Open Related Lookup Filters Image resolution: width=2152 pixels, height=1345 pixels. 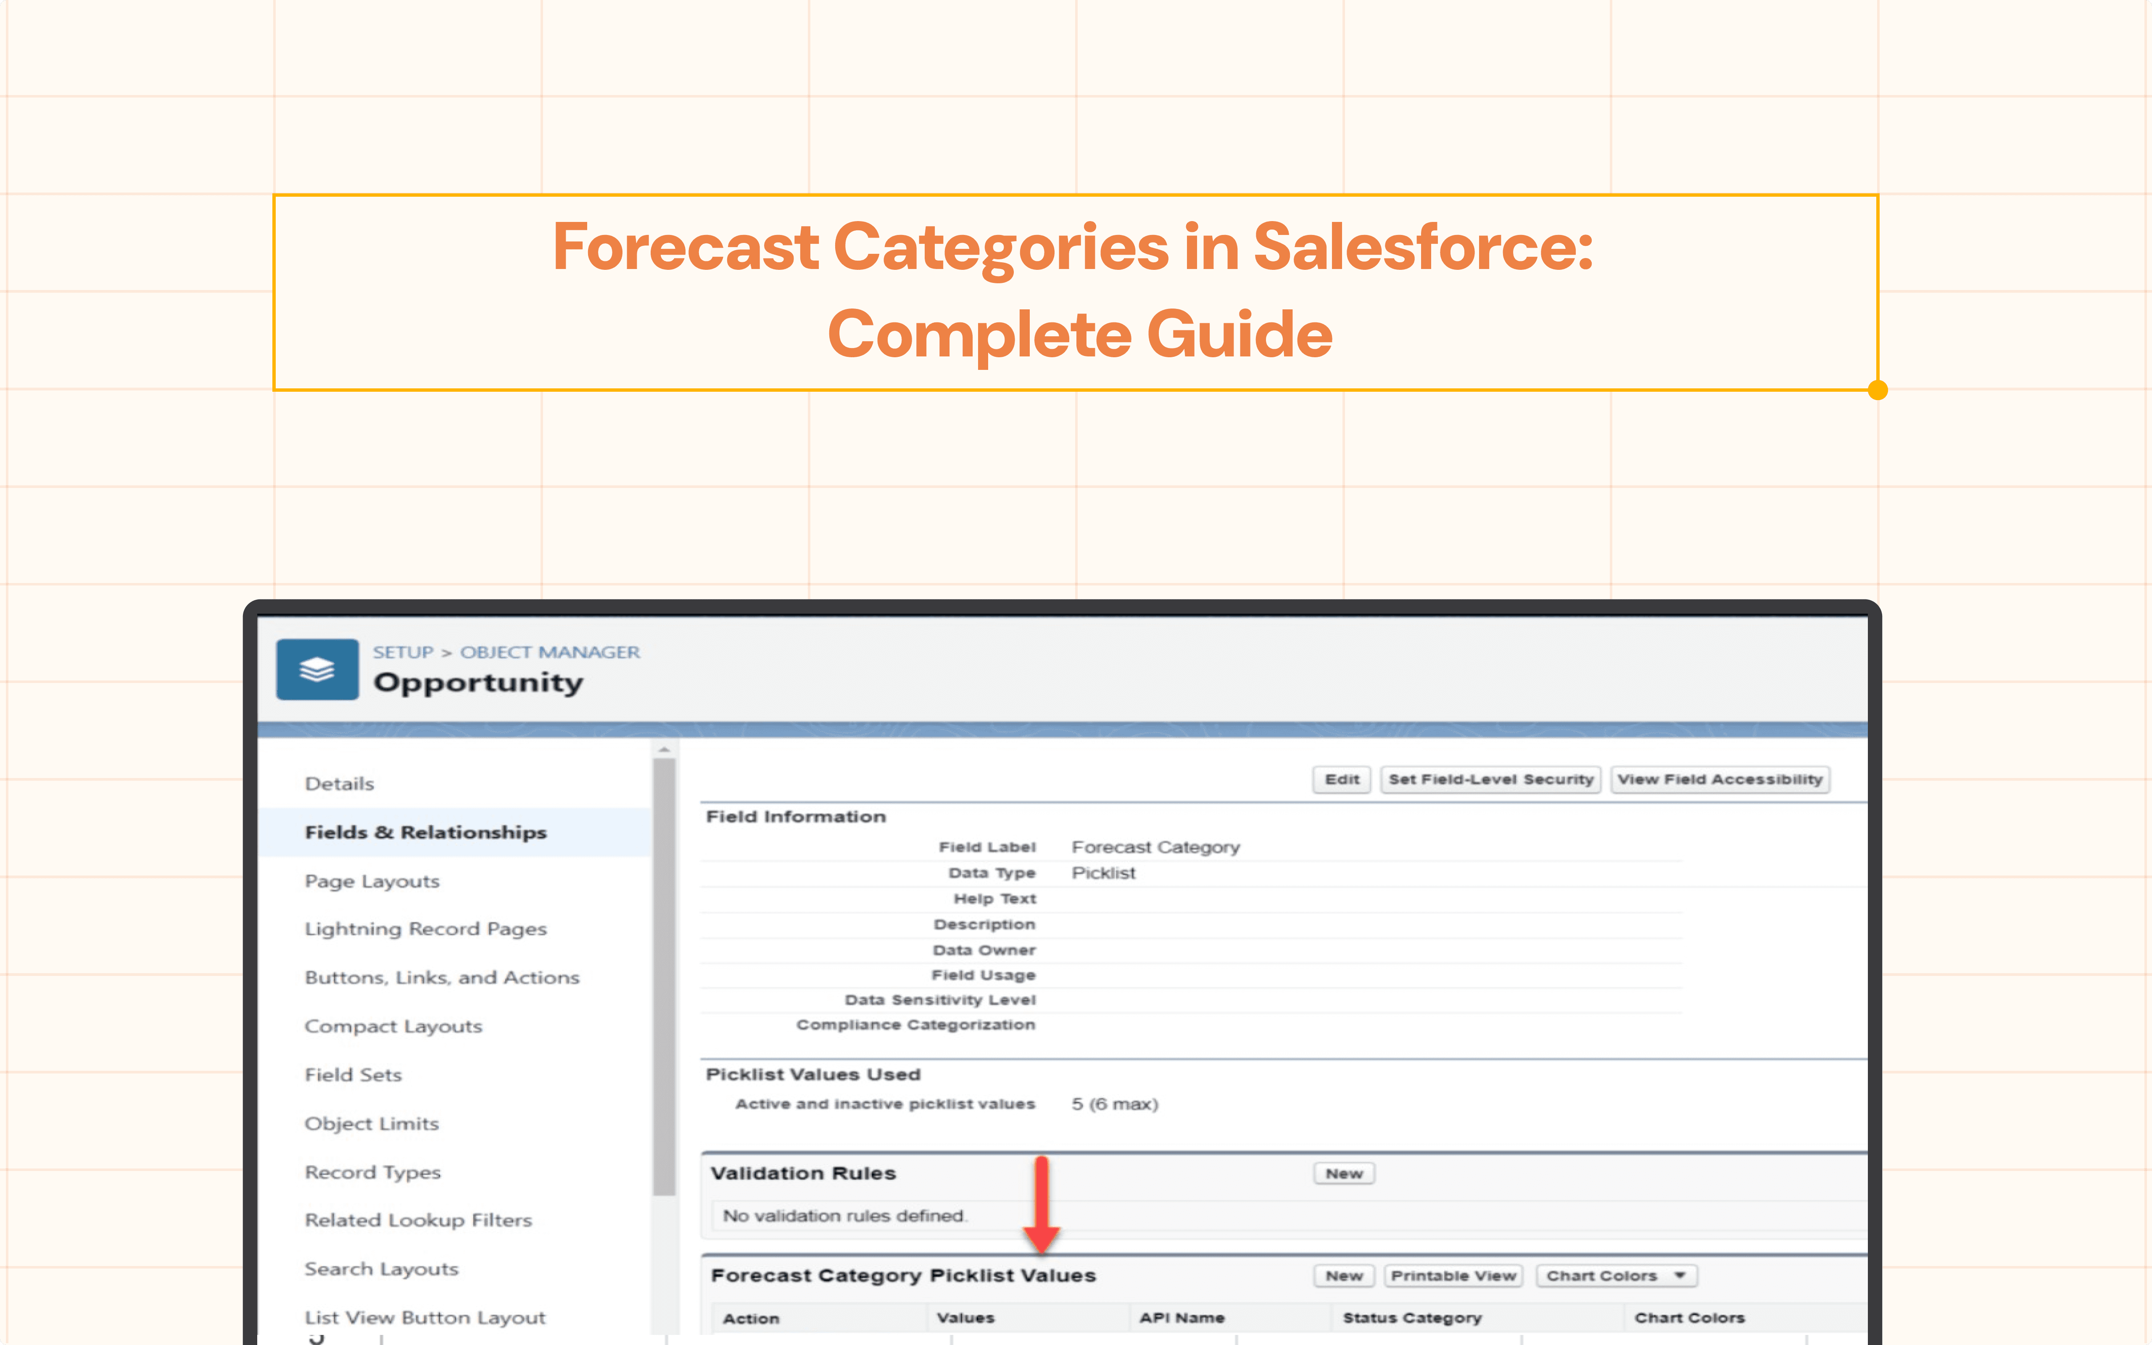(x=419, y=1221)
